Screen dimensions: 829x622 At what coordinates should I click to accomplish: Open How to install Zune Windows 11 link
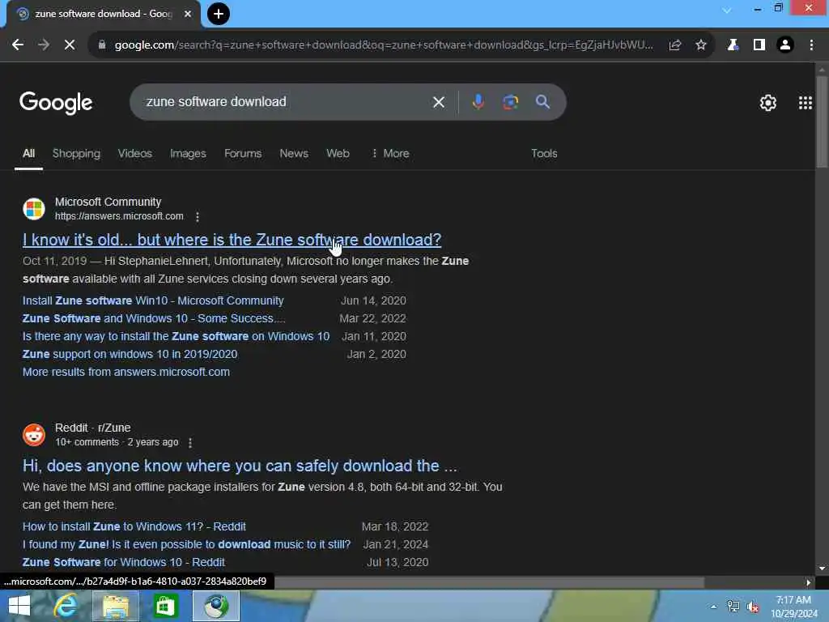point(134,526)
